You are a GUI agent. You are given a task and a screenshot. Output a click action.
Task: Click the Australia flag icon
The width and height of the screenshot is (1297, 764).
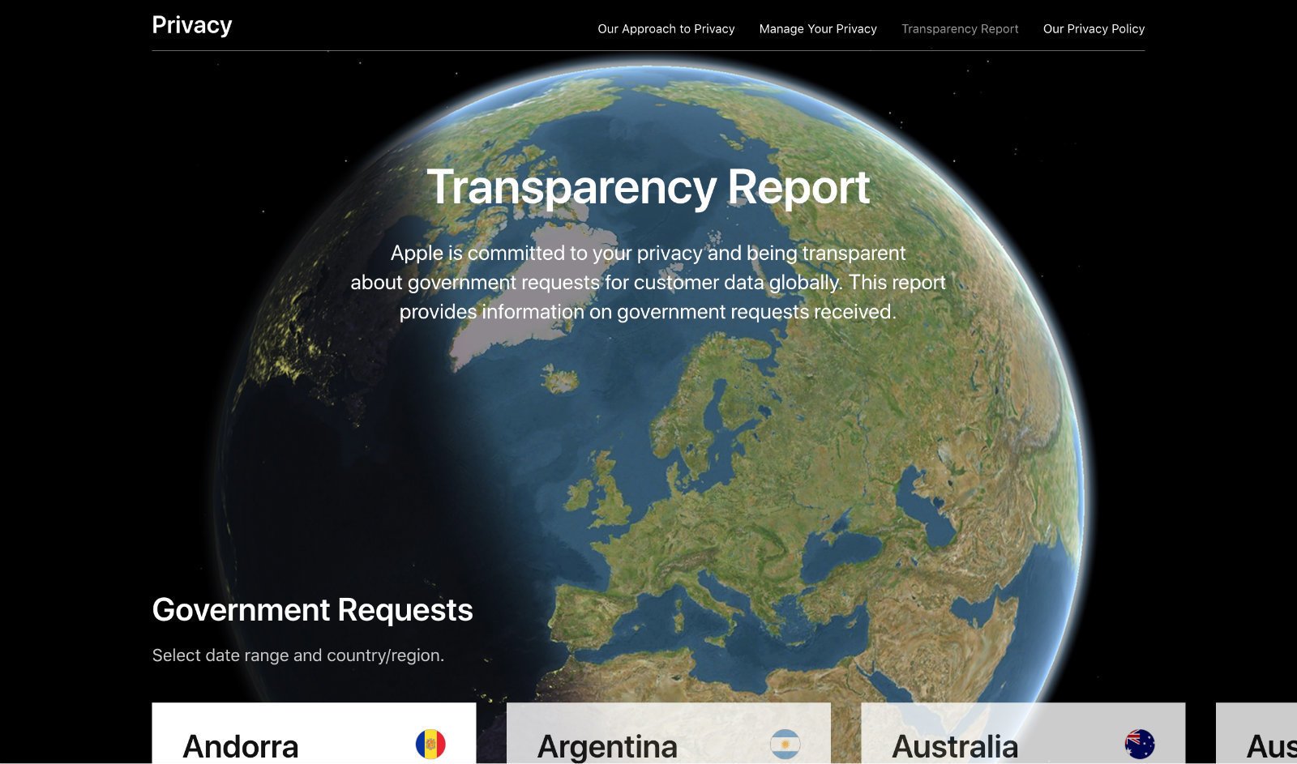(x=1140, y=744)
